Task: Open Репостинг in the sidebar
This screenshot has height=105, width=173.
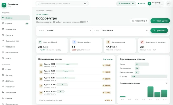Action: (x=15, y=87)
